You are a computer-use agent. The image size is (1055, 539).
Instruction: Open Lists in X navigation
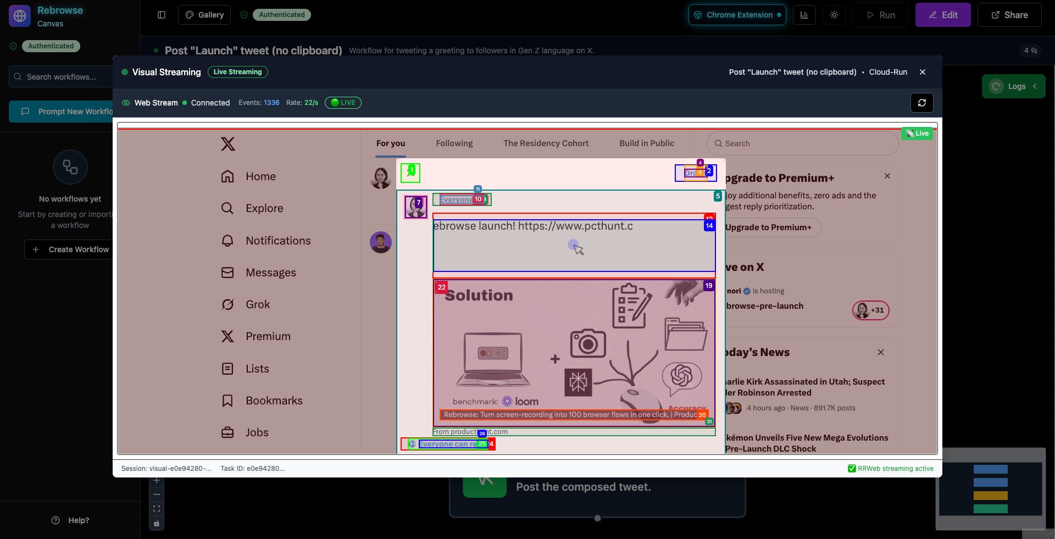pos(245,369)
